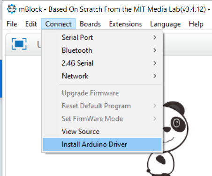This screenshot has height=176, width=212.
Task: Close the open Connect menu
Action: click(58, 24)
